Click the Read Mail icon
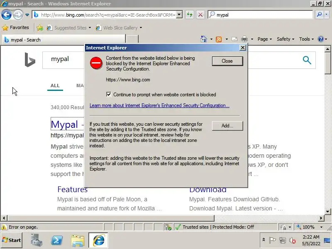Viewport: 332px width, 249px height. pyautogui.click(x=234, y=39)
